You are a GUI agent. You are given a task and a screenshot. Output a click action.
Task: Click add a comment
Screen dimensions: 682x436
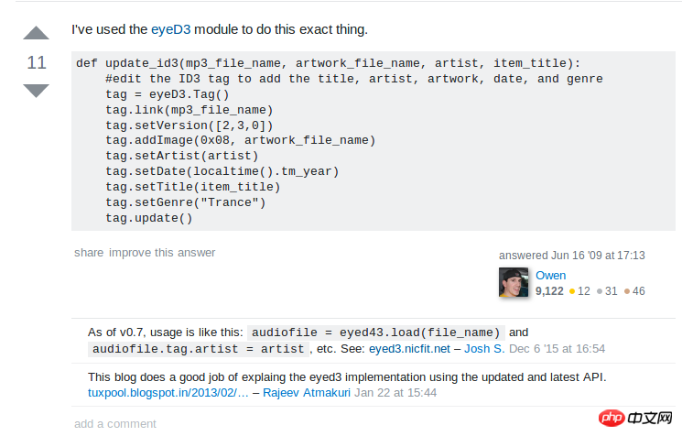[115, 423]
